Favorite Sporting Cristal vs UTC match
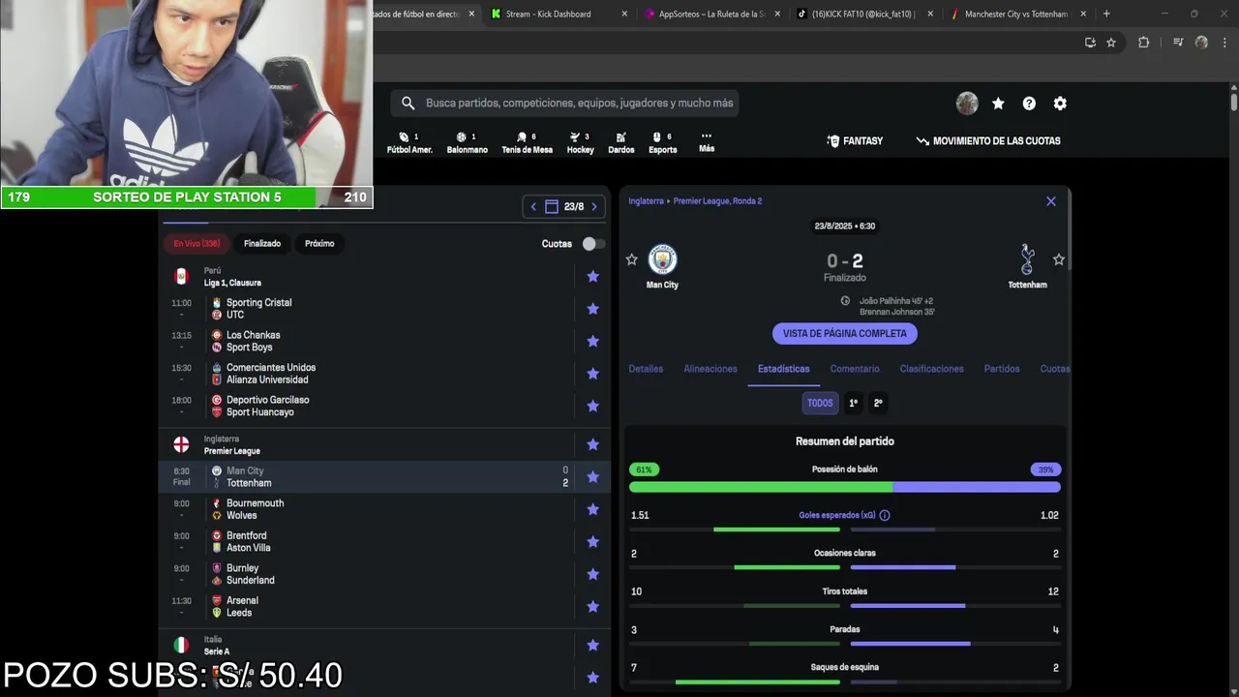The width and height of the screenshot is (1239, 697). [592, 309]
